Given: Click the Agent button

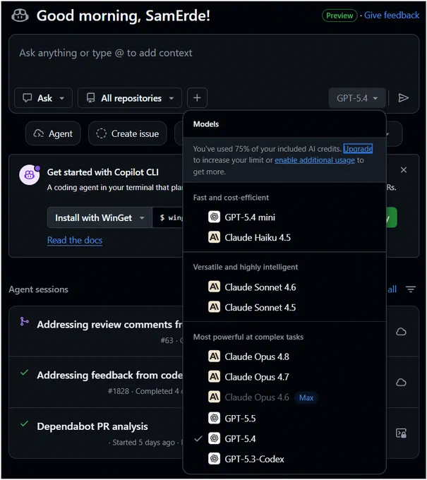Looking at the screenshot, I should pyautogui.click(x=53, y=133).
